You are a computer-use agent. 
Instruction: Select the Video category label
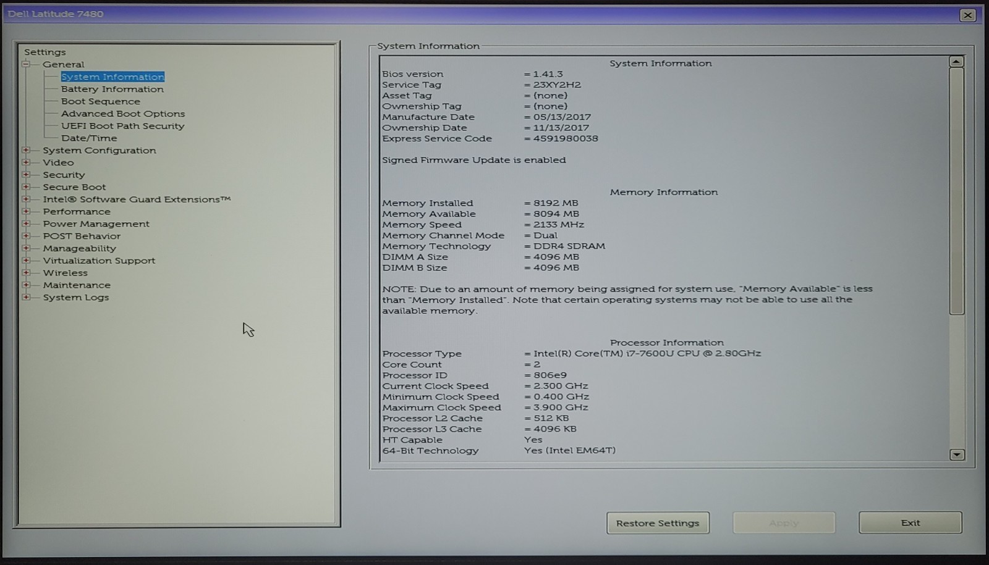coord(58,162)
